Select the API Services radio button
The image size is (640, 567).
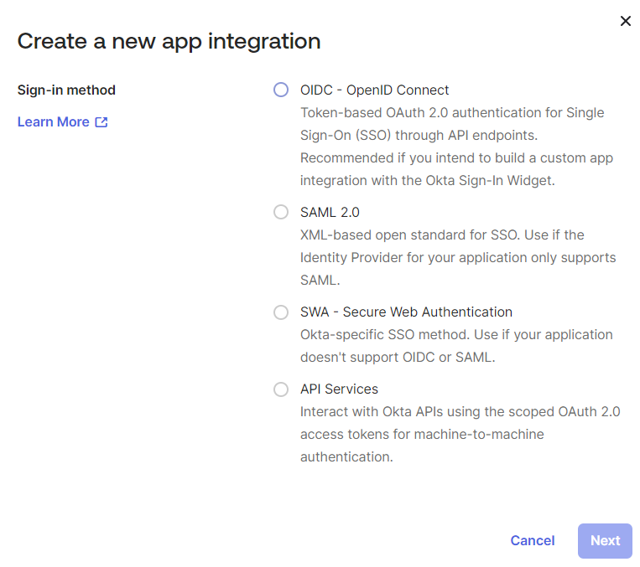(x=281, y=389)
